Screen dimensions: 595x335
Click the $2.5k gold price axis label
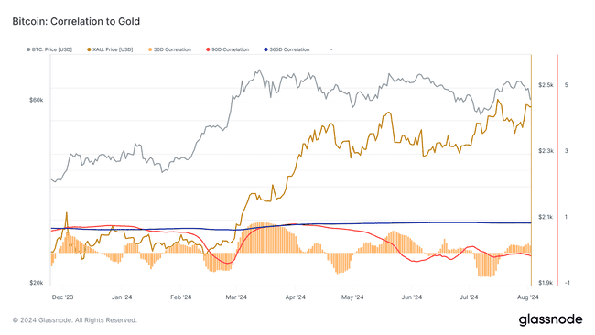[x=546, y=85]
